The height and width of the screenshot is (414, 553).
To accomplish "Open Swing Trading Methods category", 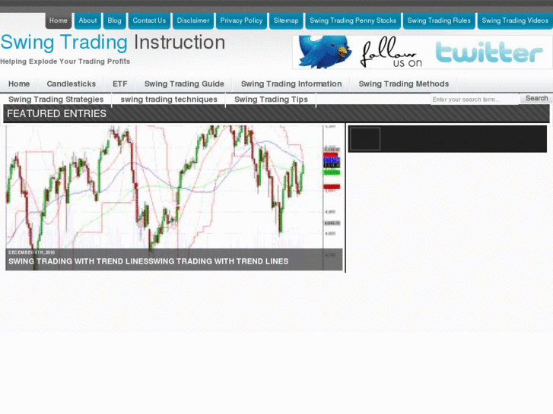I will (x=404, y=84).
